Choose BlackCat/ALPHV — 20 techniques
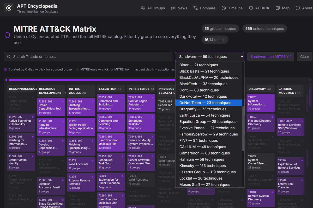 click(209, 78)
